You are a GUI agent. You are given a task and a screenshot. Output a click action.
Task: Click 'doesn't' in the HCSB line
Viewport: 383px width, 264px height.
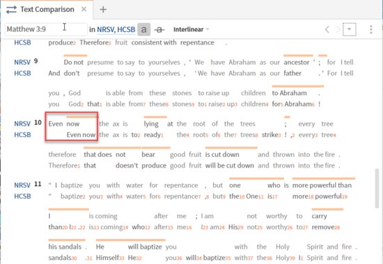click(x=127, y=165)
